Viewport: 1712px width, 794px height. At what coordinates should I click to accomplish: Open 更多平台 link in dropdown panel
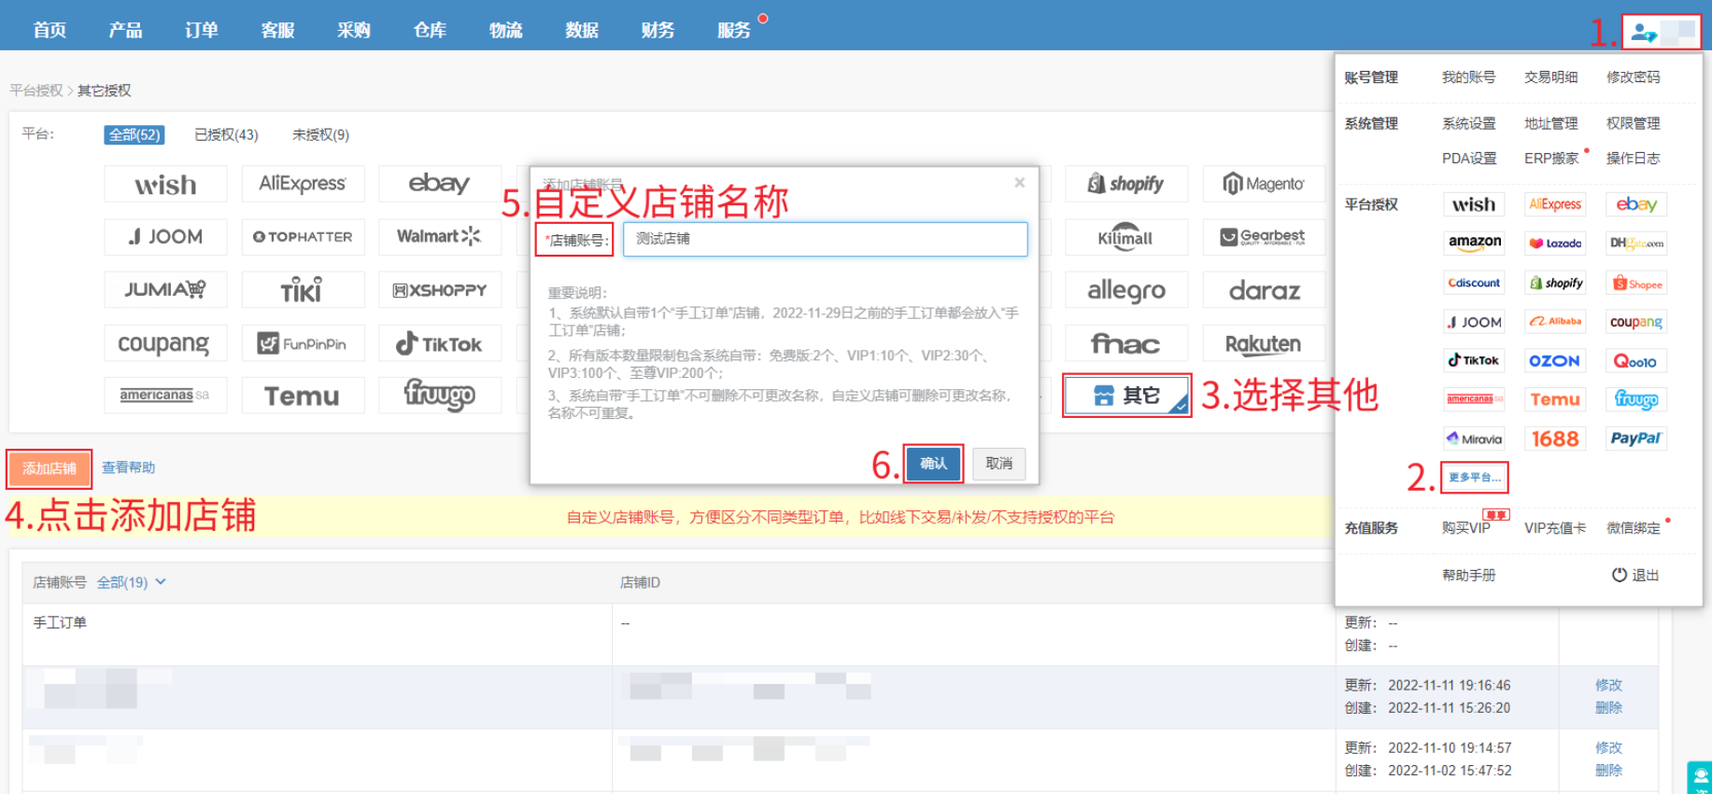coord(1475,477)
